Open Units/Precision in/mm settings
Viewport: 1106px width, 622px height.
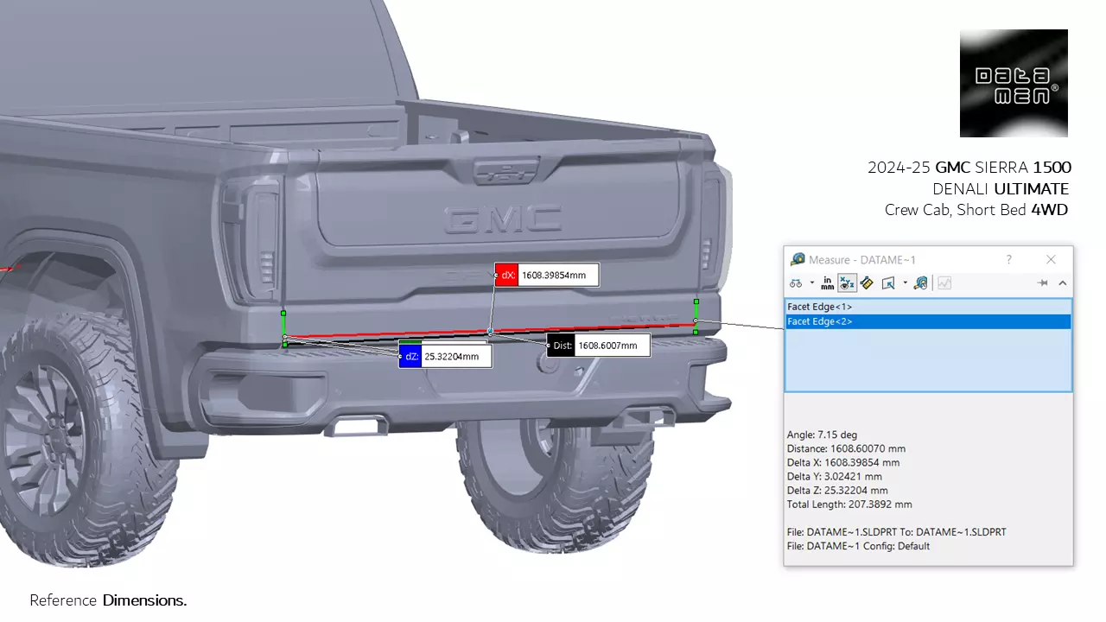point(828,283)
